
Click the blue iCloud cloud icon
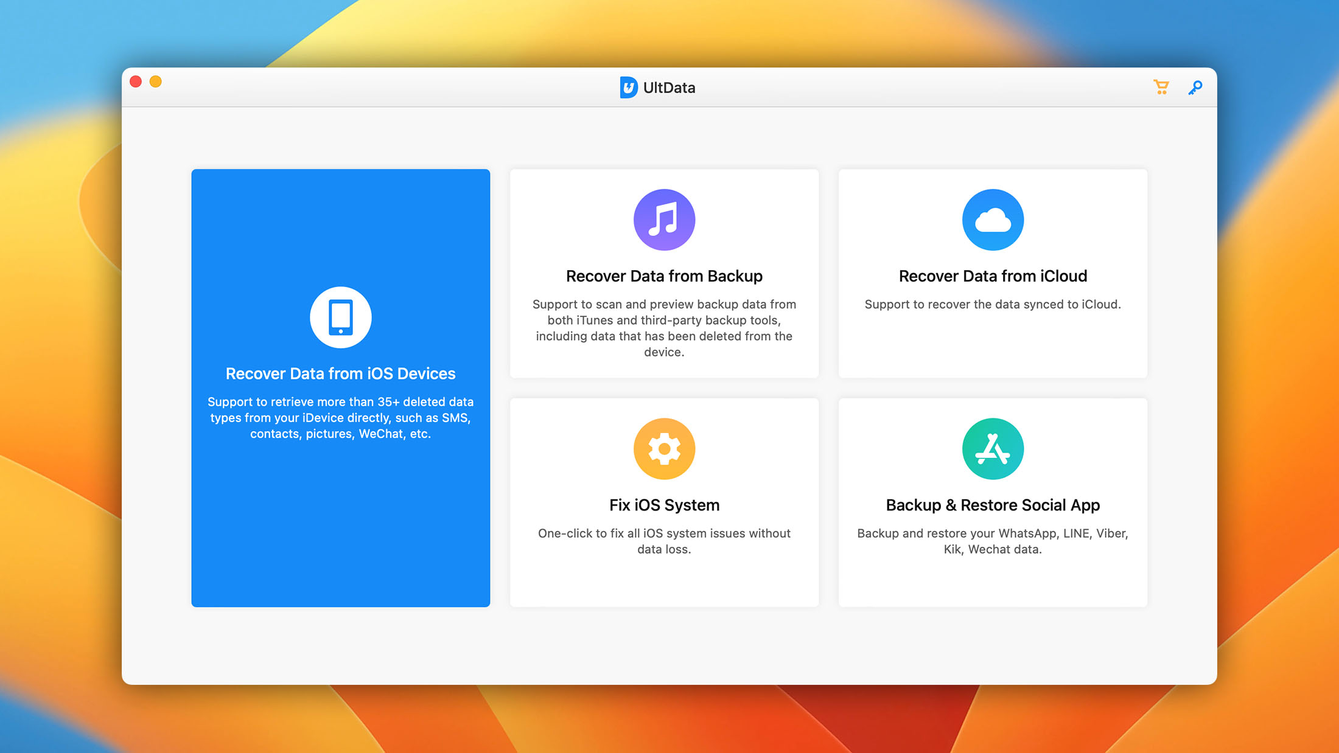pyautogui.click(x=993, y=220)
